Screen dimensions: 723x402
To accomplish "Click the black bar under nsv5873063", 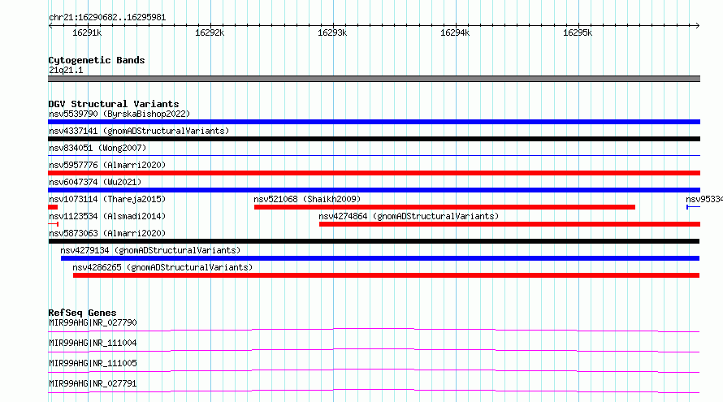I will click(374, 241).
